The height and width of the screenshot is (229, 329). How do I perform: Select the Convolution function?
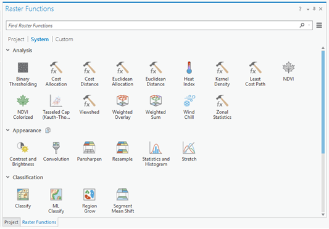coord(56,151)
